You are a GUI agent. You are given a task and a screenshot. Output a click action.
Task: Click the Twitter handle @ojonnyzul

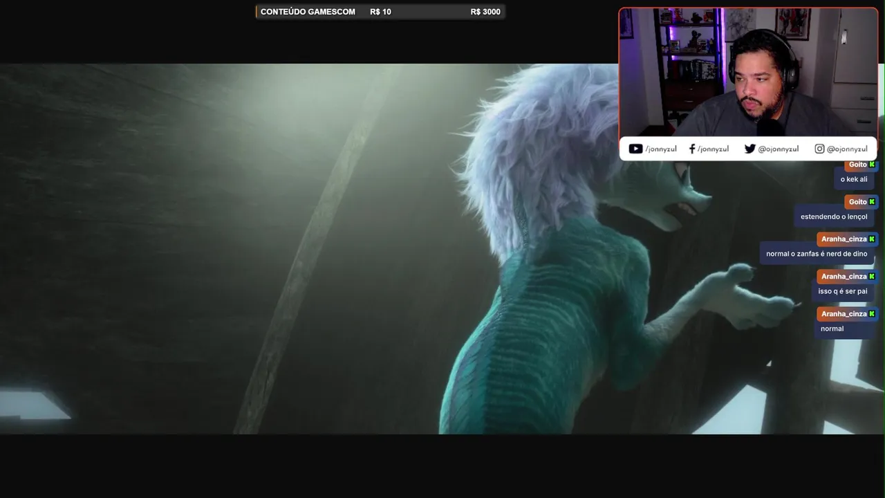coord(779,149)
